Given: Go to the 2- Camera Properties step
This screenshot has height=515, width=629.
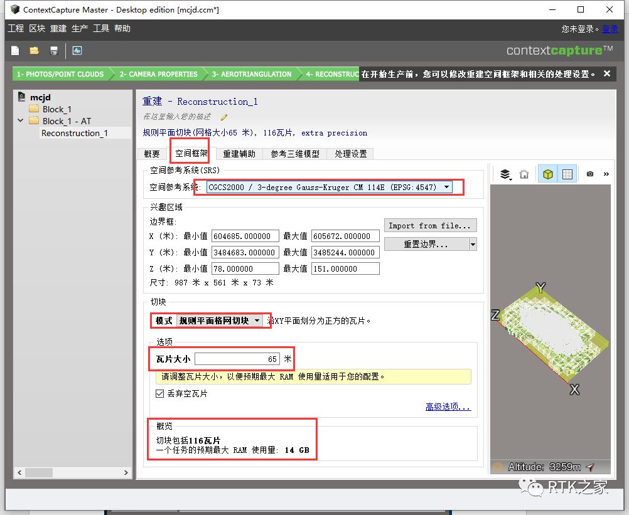Looking at the screenshot, I should click(x=158, y=74).
